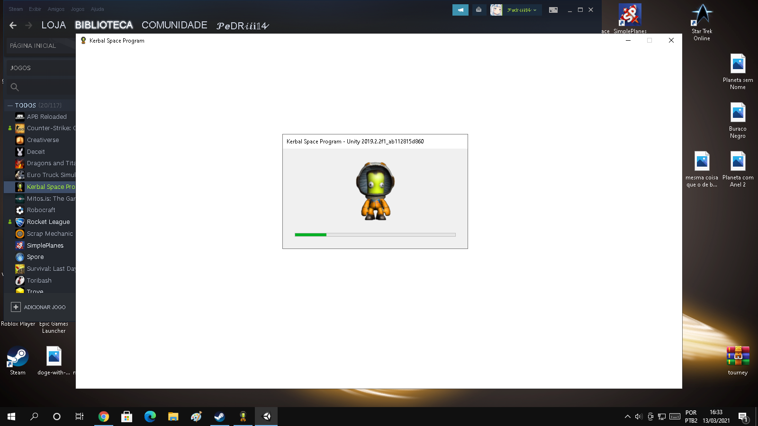Show hidden system tray icons chevron

[628, 417]
